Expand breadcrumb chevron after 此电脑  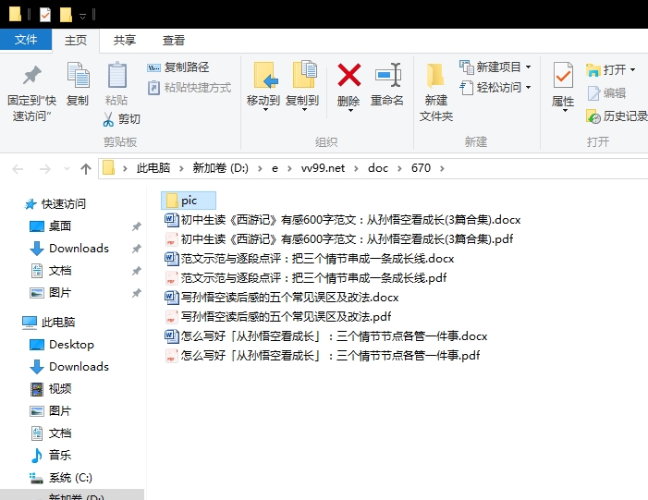pyautogui.click(x=181, y=168)
